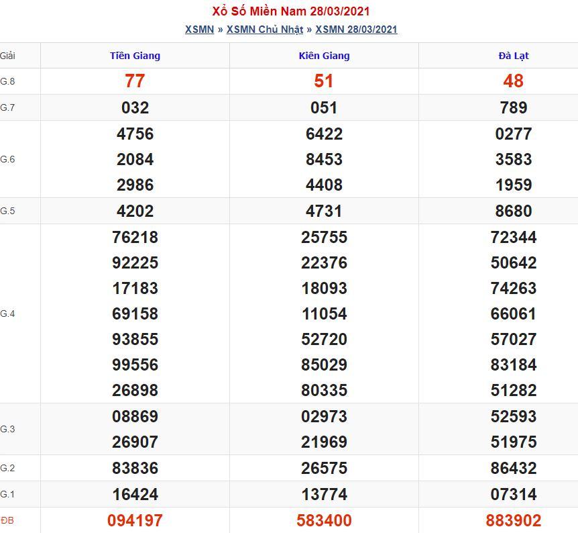Click the number 4756
The image size is (578, 533).
135,134
